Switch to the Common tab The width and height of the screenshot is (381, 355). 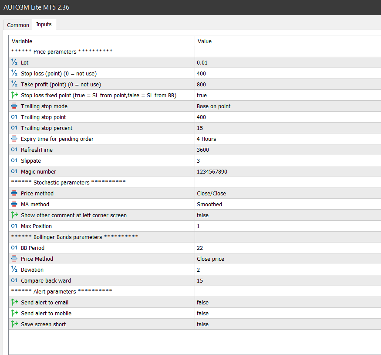(18, 25)
